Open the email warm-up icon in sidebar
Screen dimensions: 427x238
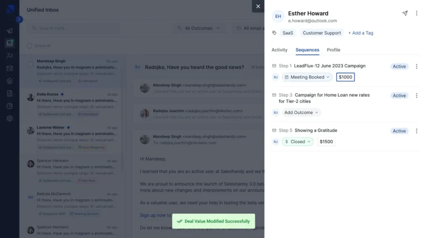click(x=9, y=81)
